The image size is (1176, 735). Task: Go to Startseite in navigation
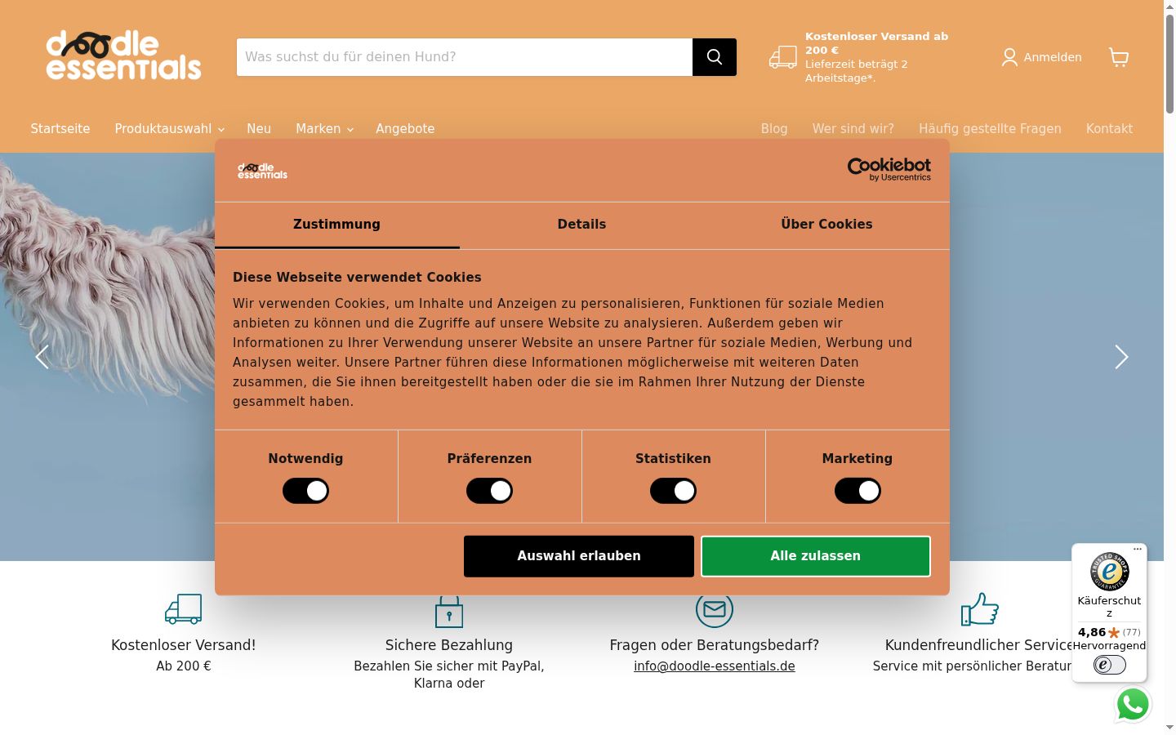click(x=60, y=128)
